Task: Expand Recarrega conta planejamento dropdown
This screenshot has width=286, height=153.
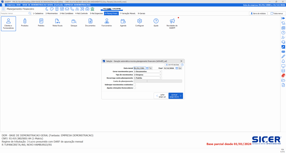Action: (x=160, y=78)
